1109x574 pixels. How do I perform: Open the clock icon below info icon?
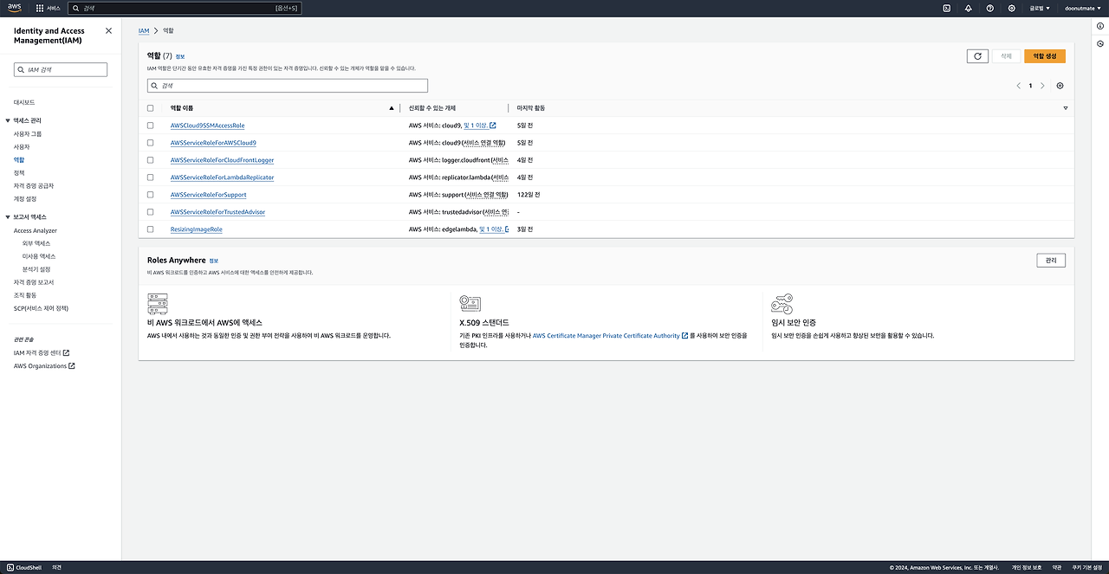click(1100, 44)
